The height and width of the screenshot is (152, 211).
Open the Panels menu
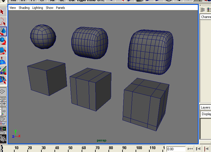[61, 8]
